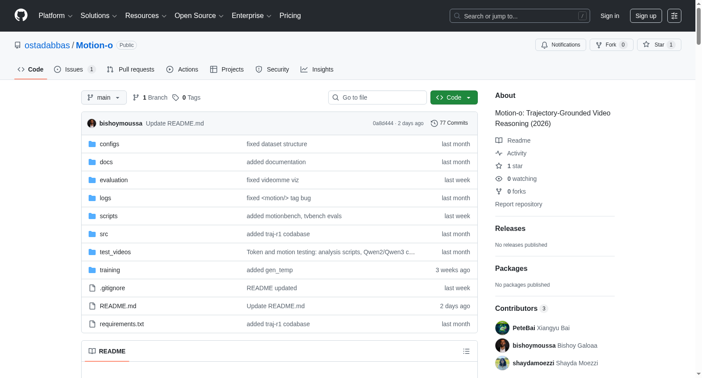Image resolution: width=702 pixels, height=378 pixels.
Task: Click the .gitignore file icon
Action: point(92,288)
